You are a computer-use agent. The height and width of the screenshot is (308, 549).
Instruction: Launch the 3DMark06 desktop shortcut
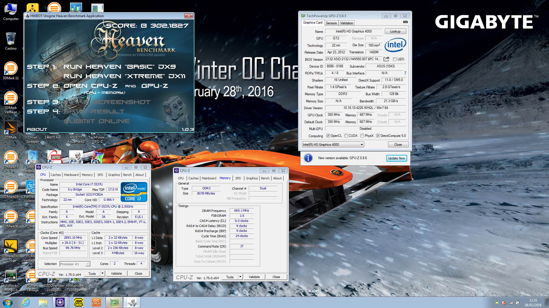pos(11,219)
